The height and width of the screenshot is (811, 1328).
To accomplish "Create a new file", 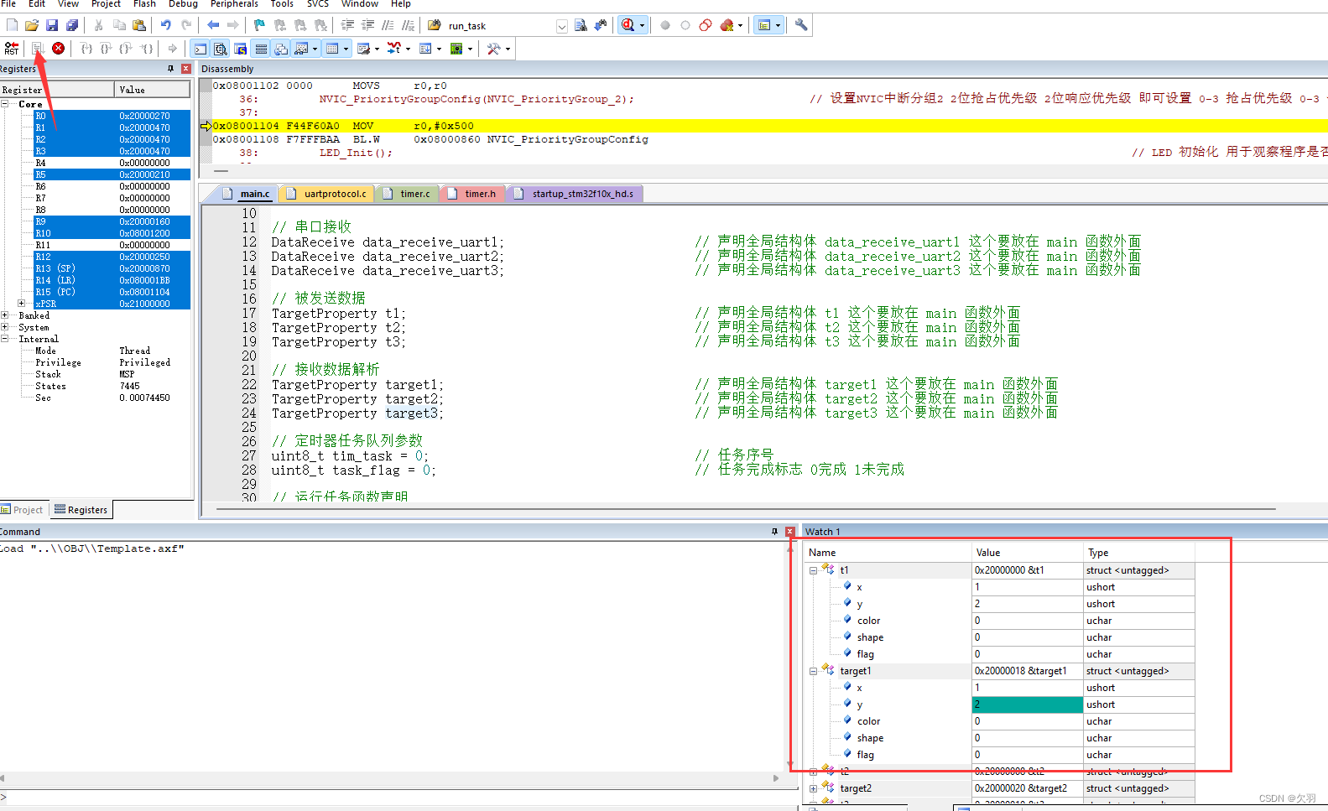I will tap(12, 25).
